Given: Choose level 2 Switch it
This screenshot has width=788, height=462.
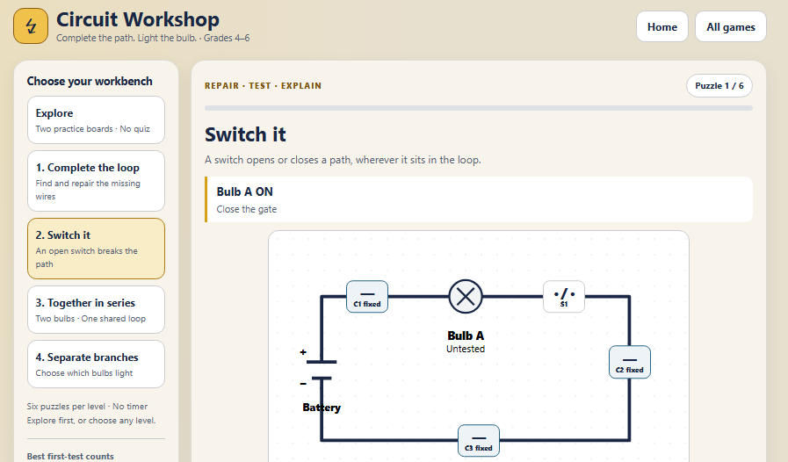Looking at the screenshot, I should [96, 249].
